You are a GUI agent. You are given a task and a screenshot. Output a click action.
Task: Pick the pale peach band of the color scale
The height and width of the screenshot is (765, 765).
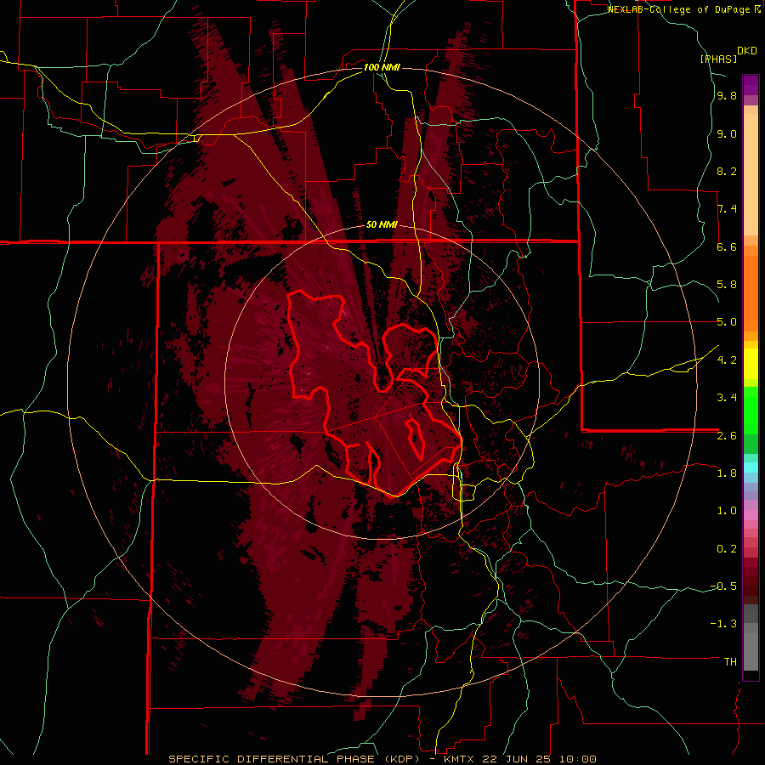(751, 175)
